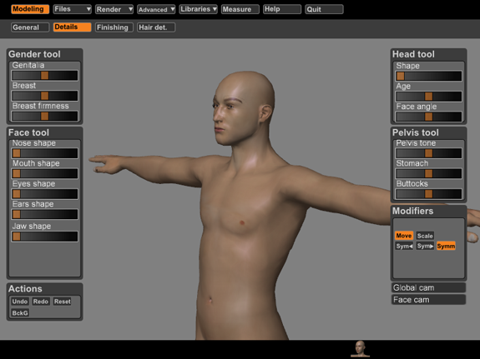
Task: Click the Quit button
Action: (324, 9)
